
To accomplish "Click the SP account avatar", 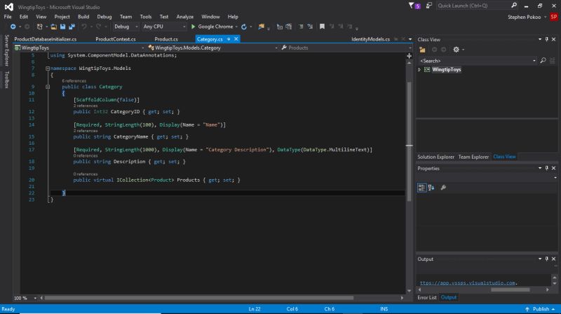I will click(x=554, y=17).
